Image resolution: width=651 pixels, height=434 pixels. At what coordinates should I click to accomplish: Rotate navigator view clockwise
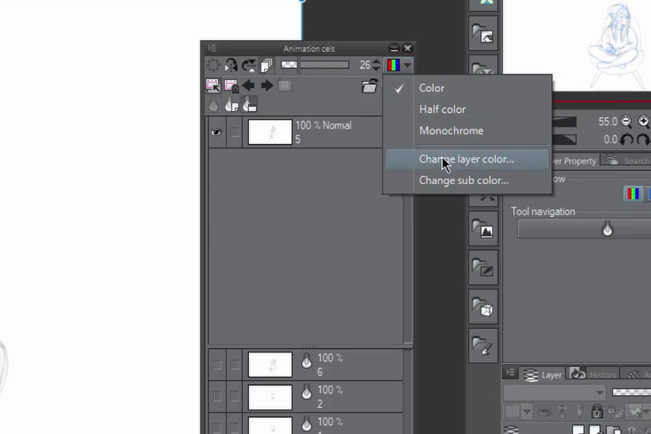click(x=644, y=140)
